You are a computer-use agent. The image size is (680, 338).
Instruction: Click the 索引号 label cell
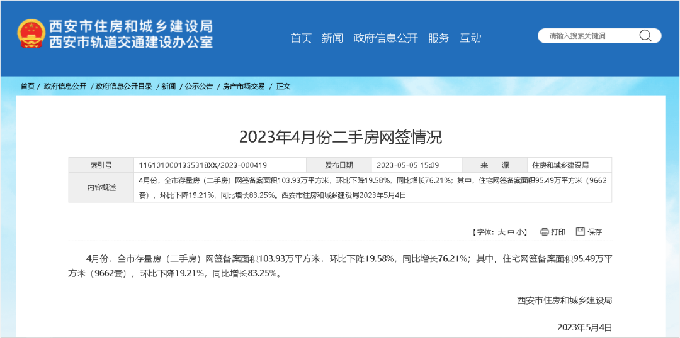[x=101, y=165]
